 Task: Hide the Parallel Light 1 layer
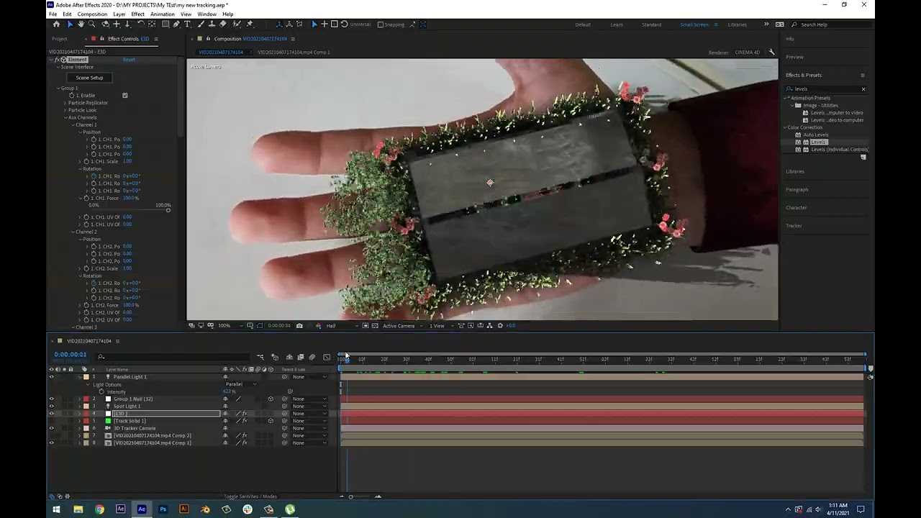[x=51, y=377]
